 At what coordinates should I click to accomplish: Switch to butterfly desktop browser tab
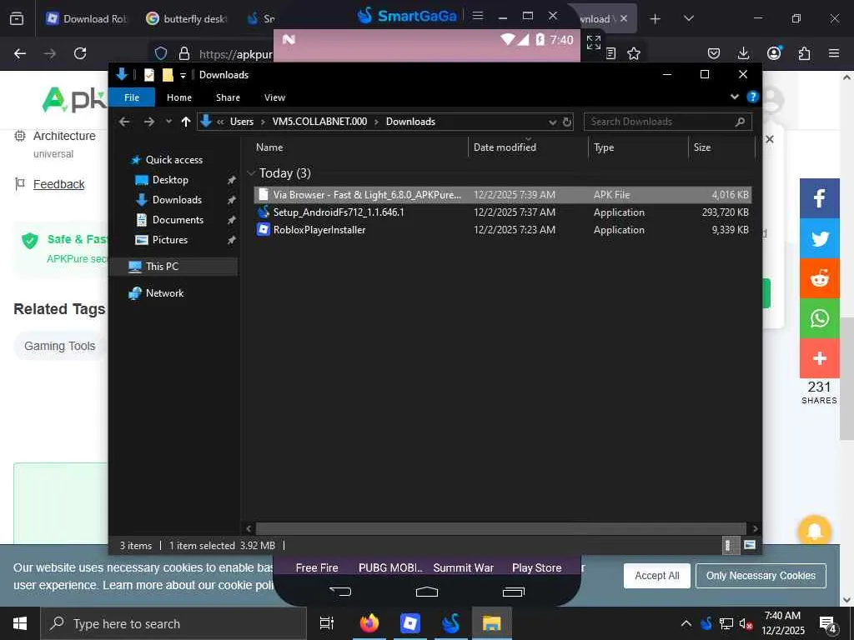tap(187, 19)
